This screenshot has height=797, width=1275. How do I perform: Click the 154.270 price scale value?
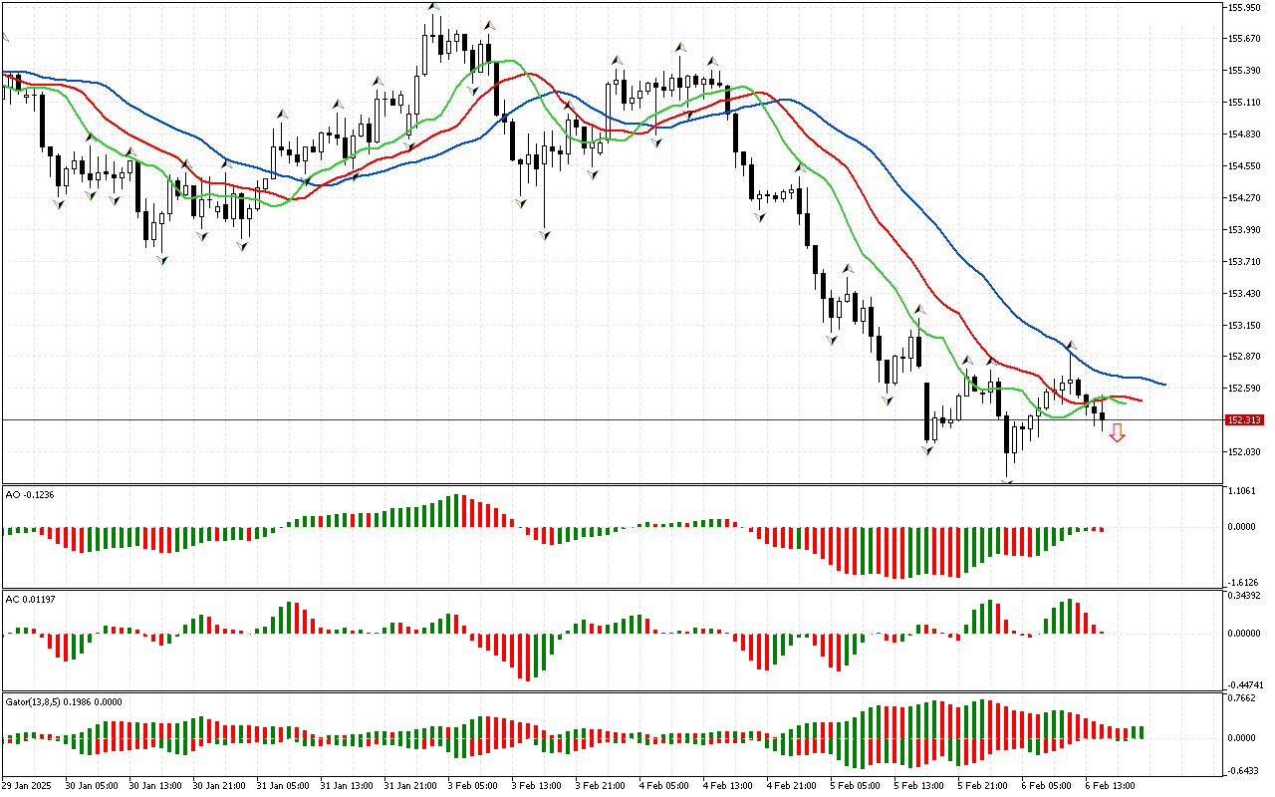[x=1244, y=198]
